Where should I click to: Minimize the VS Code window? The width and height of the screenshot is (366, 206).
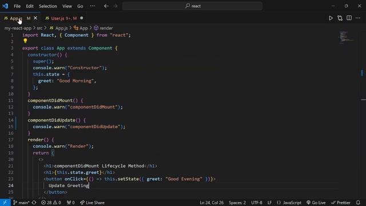tap(333, 6)
